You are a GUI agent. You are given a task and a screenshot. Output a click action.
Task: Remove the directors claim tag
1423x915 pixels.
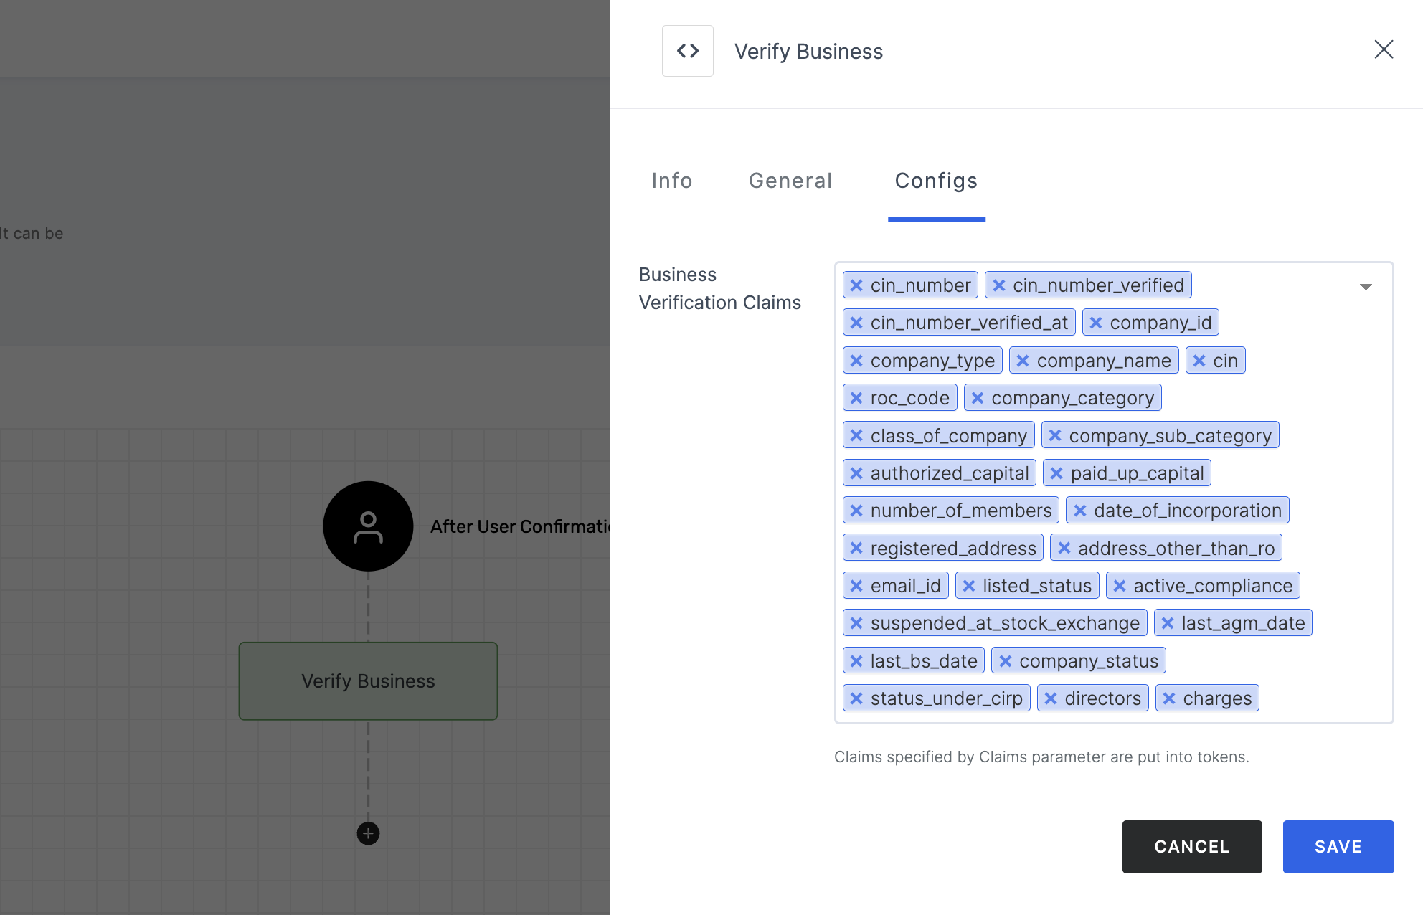pyautogui.click(x=1051, y=698)
